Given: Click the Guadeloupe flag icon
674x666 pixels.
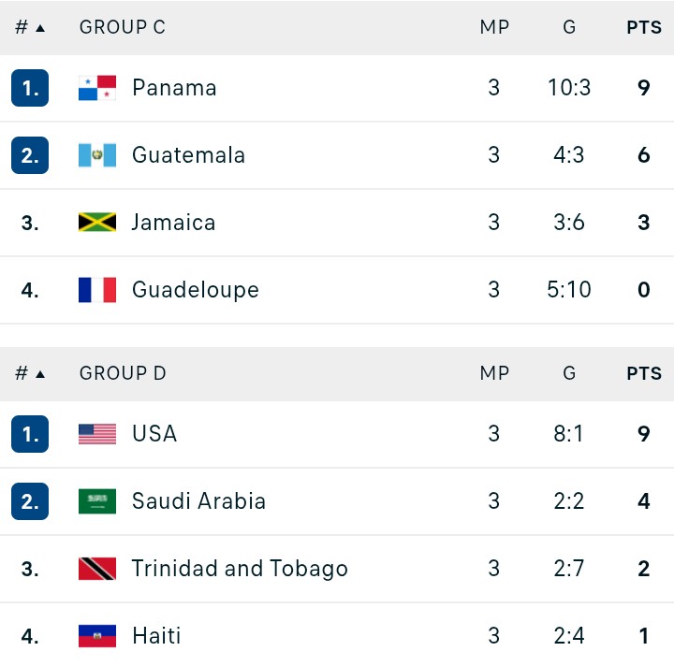Looking at the screenshot, I should 97,290.
